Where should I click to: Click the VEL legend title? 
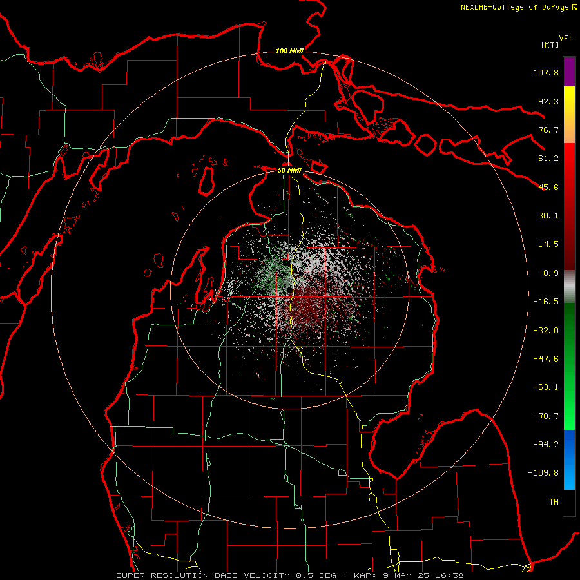(566, 39)
